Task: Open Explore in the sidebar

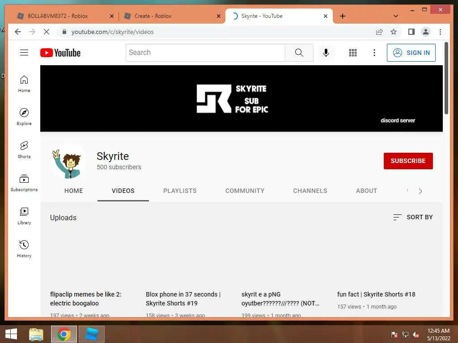Action: 24,117
